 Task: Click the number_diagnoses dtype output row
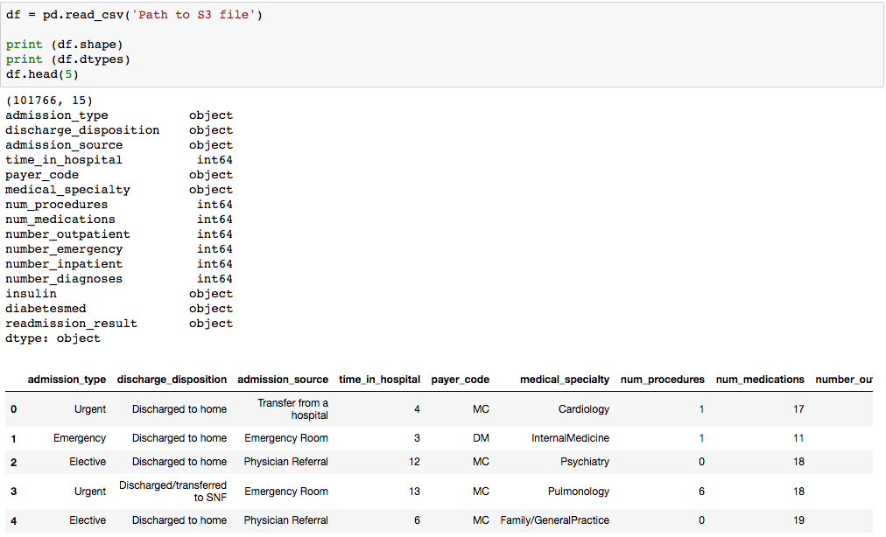(x=119, y=278)
